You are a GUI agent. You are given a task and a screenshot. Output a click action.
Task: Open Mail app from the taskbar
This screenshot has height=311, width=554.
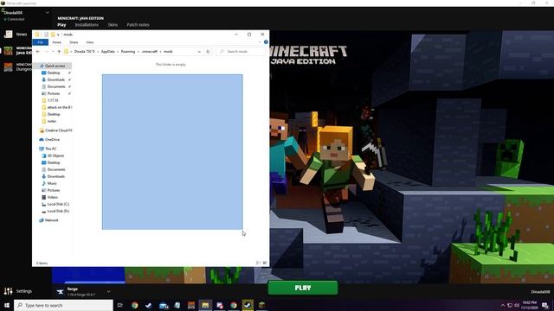164,305
